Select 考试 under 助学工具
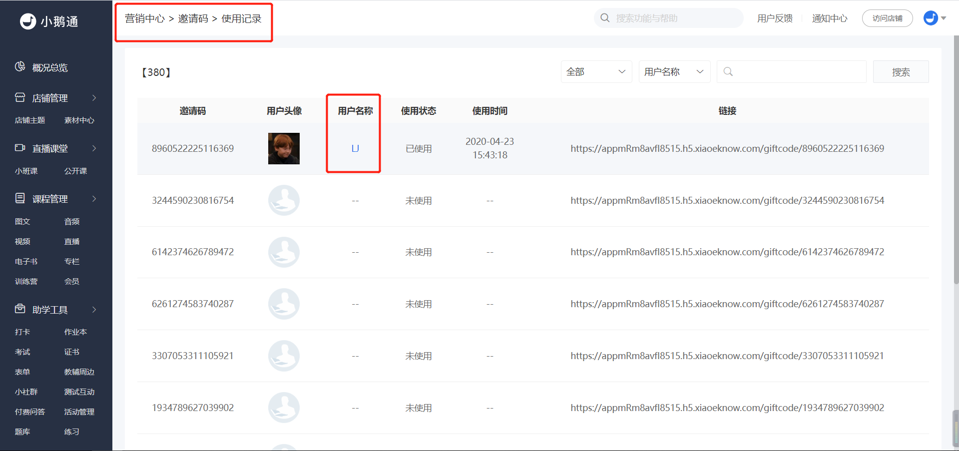The width and height of the screenshot is (959, 451). click(22, 352)
